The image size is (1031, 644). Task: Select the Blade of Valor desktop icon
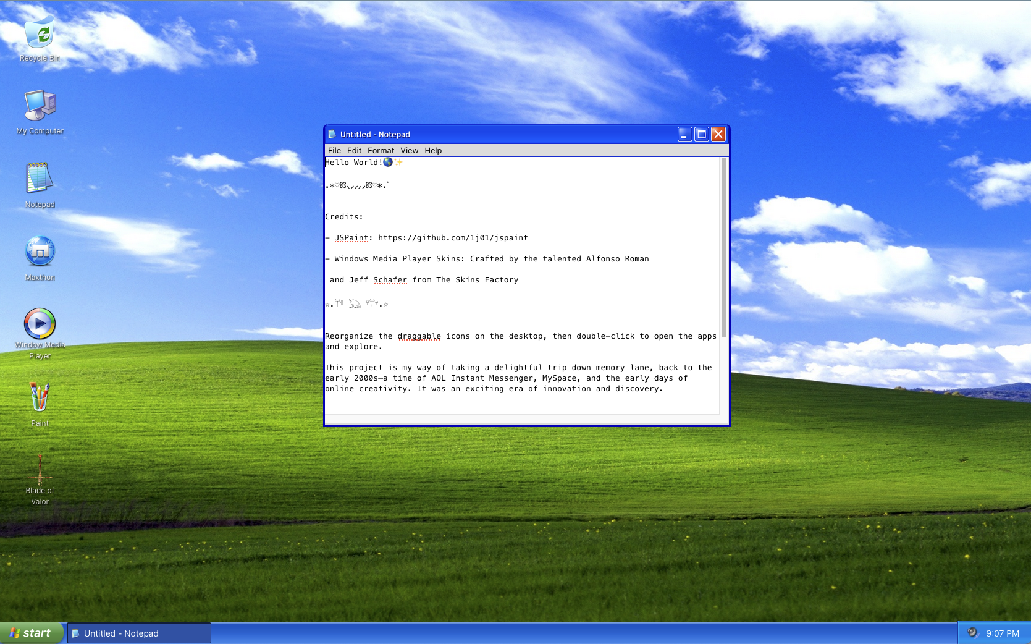(x=40, y=481)
